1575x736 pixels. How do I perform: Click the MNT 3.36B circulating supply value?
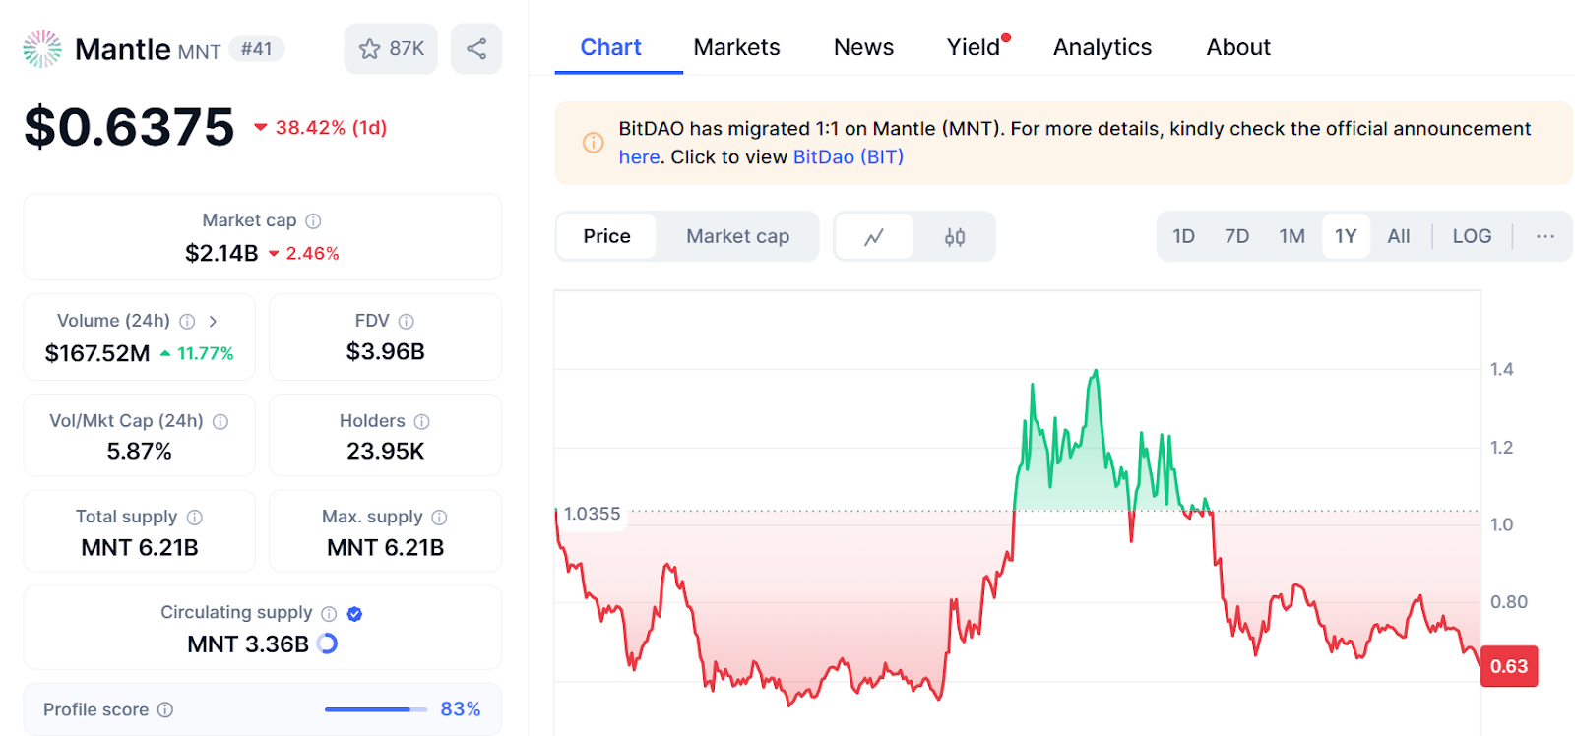[x=248, y=644]
